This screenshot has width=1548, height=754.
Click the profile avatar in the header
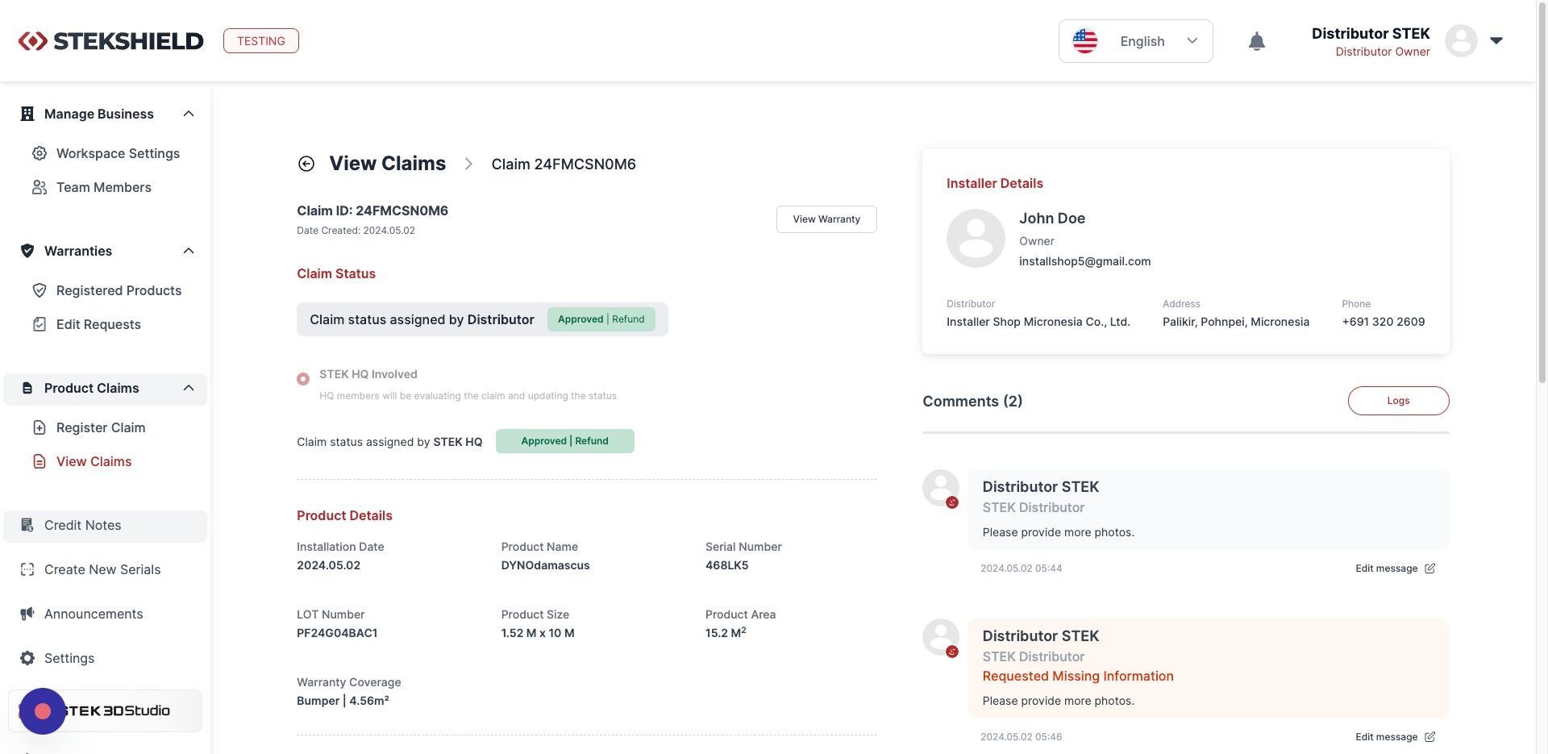pyautogui.click(x=1460, y=40)
